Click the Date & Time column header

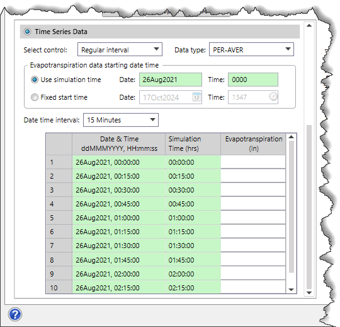[x=119, y=144]
